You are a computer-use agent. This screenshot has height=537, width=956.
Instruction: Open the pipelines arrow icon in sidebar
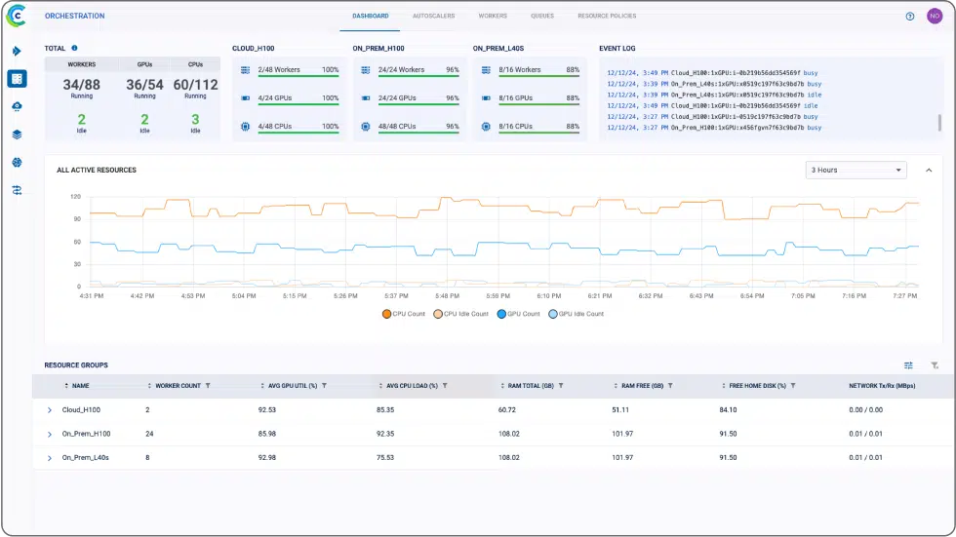tap(17, 51)
